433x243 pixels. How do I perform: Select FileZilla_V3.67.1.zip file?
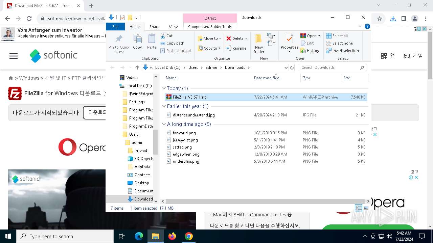266,97
